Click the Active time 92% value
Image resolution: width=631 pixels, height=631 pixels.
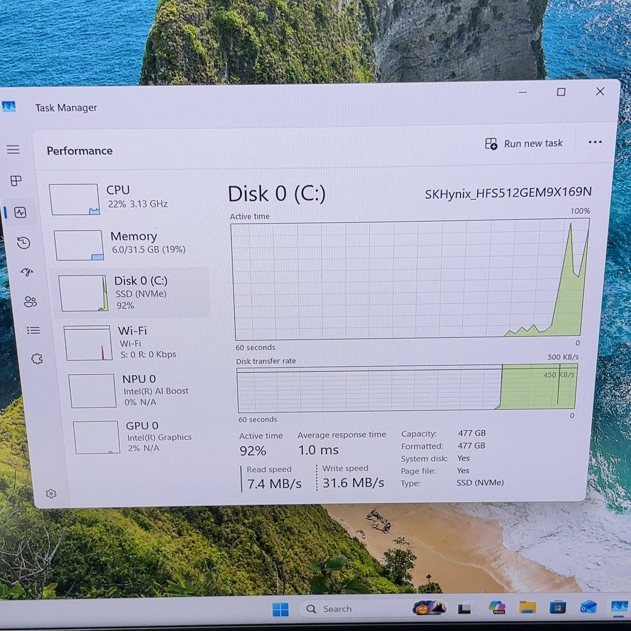253,451
